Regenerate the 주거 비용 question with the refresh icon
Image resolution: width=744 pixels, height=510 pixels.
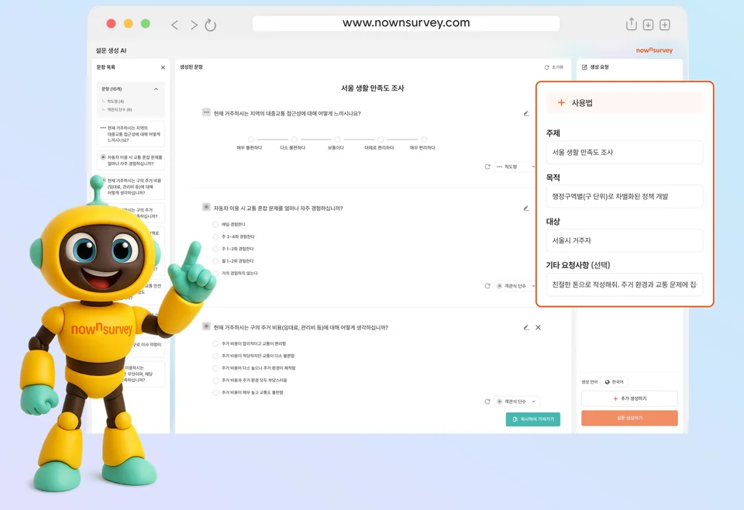(x=487, y=401)
